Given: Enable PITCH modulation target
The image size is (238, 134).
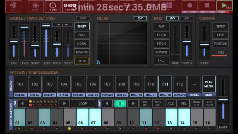Looking at the screenshot, I should pos(161,44).
